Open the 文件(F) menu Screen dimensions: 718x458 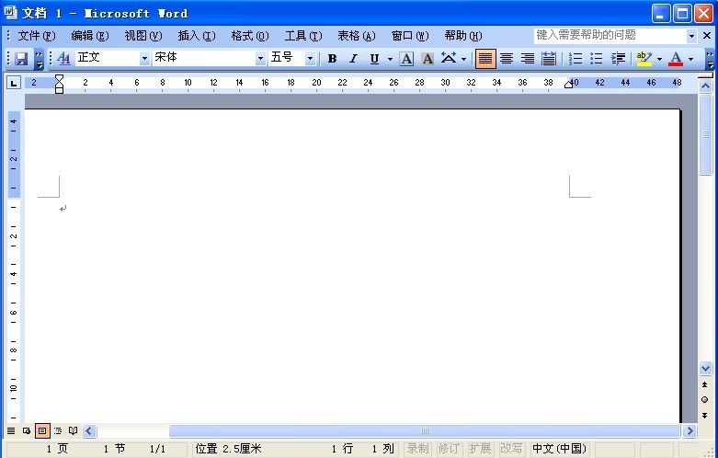tap(37, 36)
